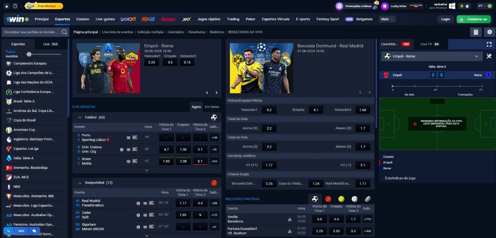
Task: Switch pitch view to Formações
Action: (465, 95)
